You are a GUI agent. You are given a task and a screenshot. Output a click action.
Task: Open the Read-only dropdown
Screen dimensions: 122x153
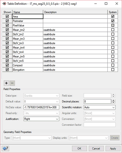pyautogui.click(x=41, y=113)
